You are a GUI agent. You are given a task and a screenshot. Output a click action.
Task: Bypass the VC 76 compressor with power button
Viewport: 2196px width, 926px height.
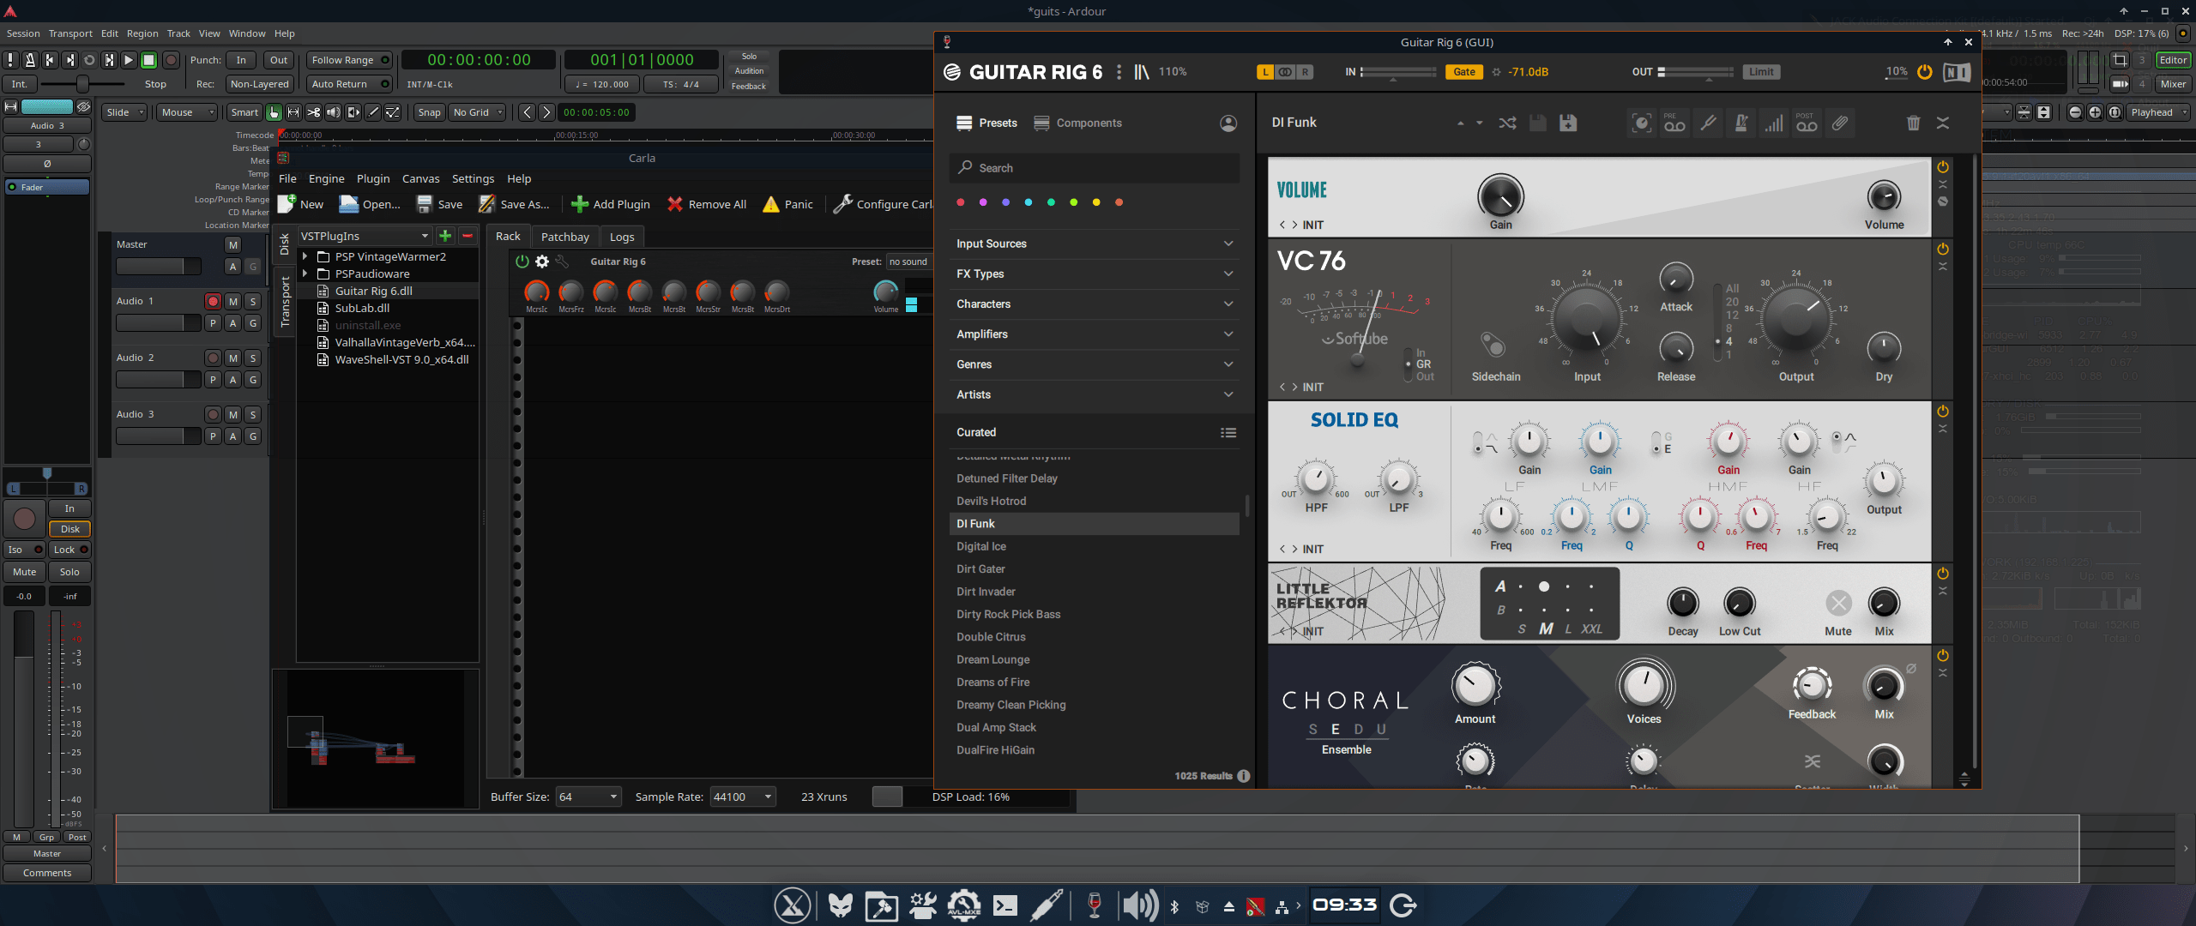click(1941, 250)
